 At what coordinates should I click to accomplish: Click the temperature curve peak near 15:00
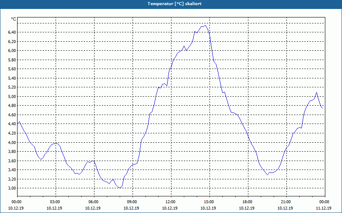205,26
